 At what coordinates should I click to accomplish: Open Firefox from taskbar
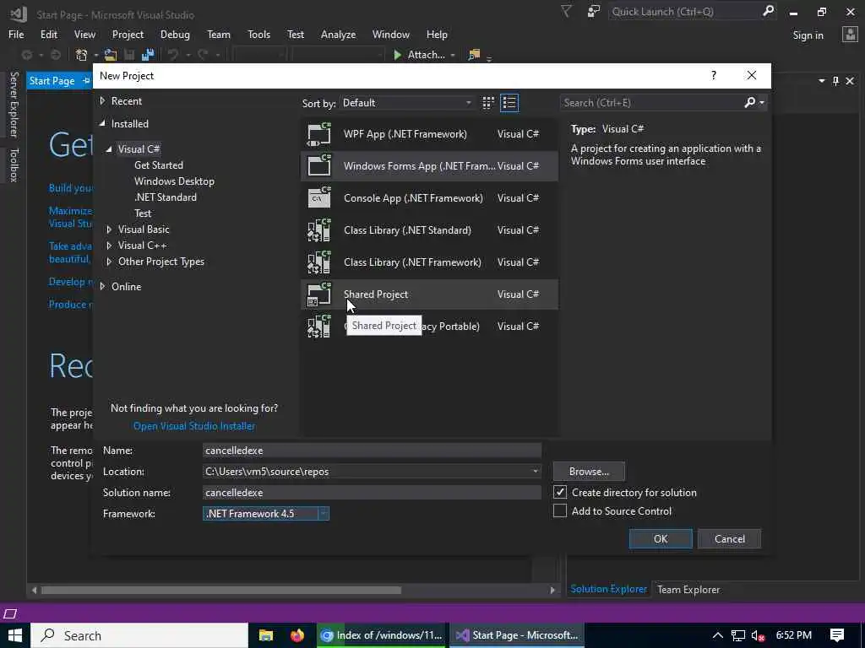296,635
